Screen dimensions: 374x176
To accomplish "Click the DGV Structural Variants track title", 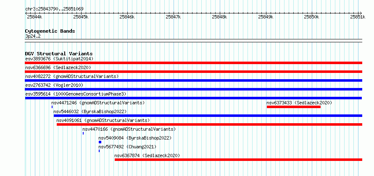I will point(59,54).
